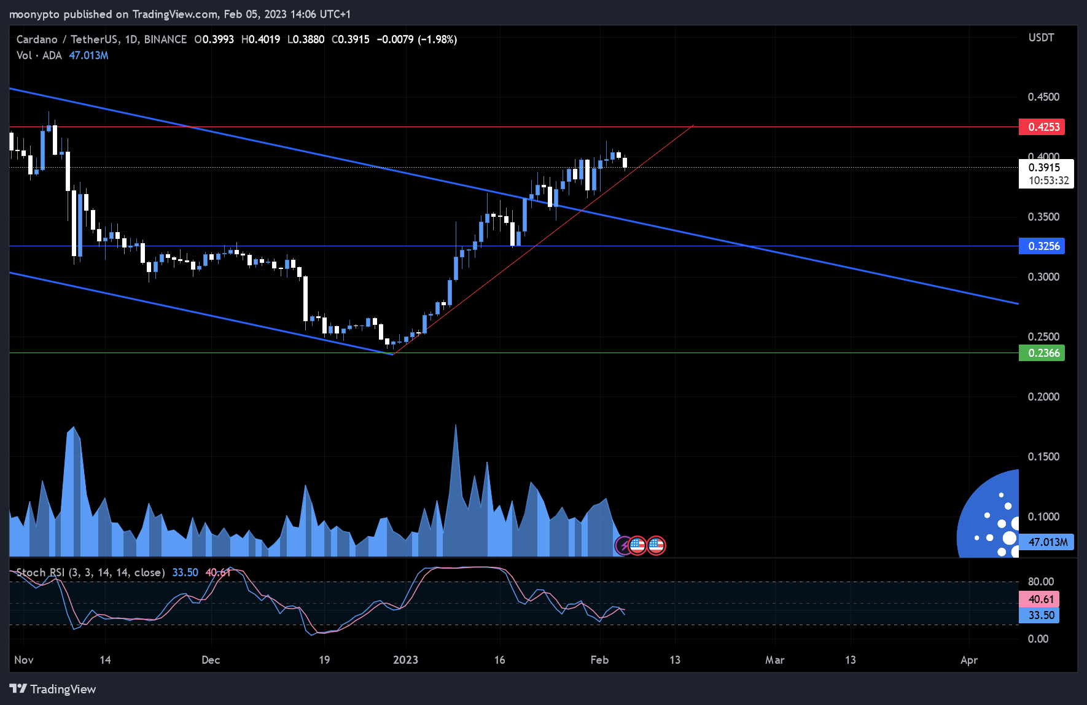Click the 80.00 Stoch RSI axis label

[x=1041, y=582]
